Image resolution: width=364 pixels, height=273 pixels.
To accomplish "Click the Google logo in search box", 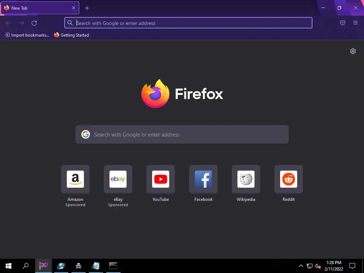I will 86,134.
